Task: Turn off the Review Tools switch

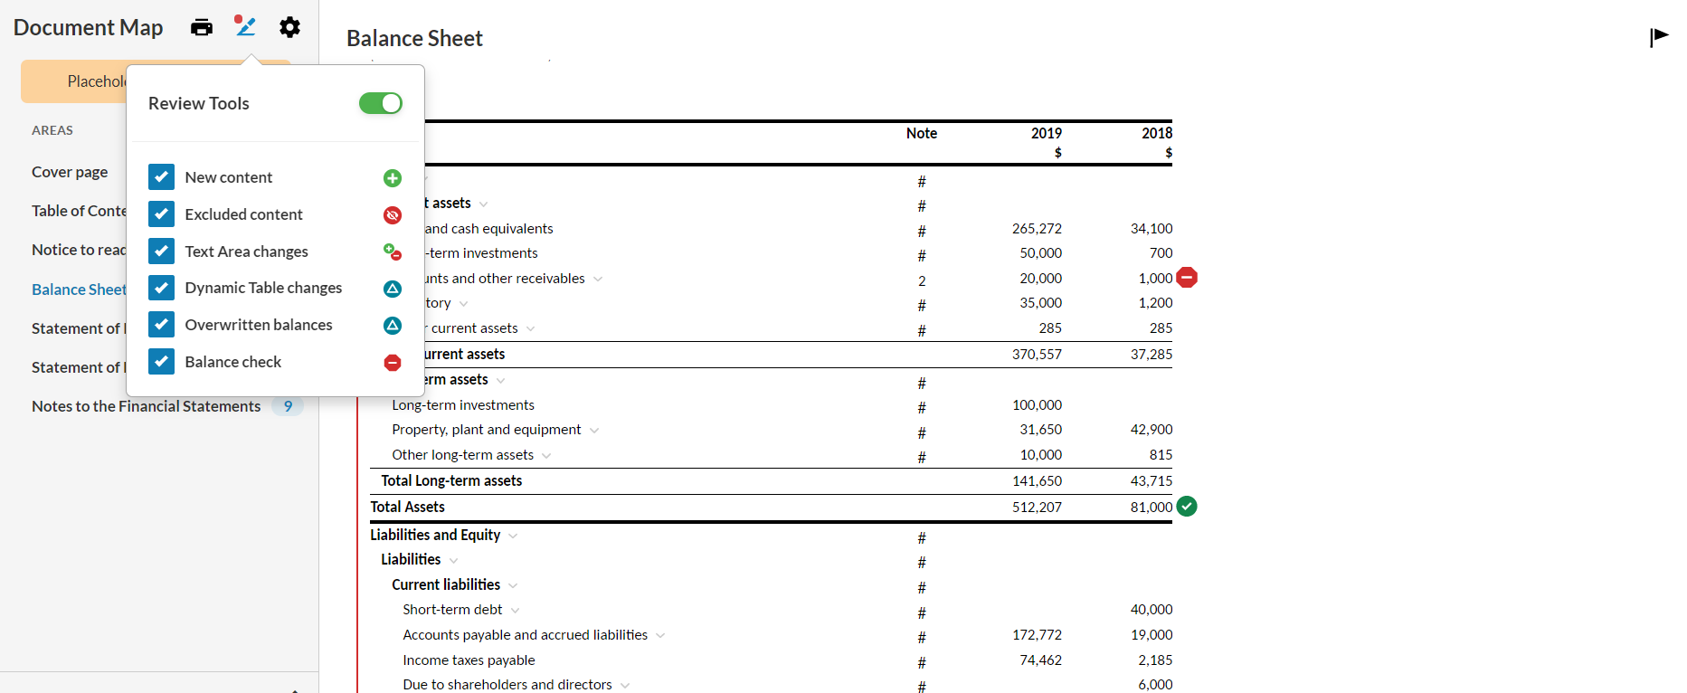Action: [x=381, y=103]
